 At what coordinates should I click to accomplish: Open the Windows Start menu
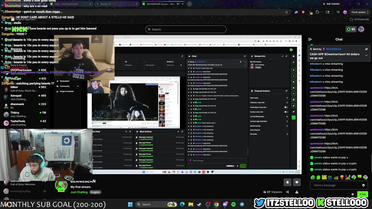130,204
